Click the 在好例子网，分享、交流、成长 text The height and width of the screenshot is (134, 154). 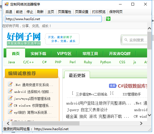26,26
